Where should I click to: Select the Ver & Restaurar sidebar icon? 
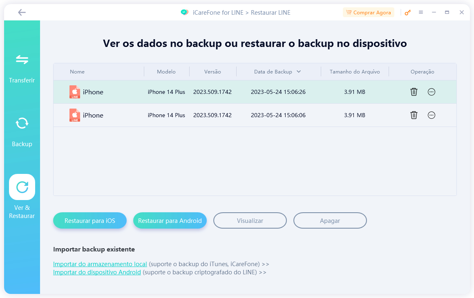[22, 187]
